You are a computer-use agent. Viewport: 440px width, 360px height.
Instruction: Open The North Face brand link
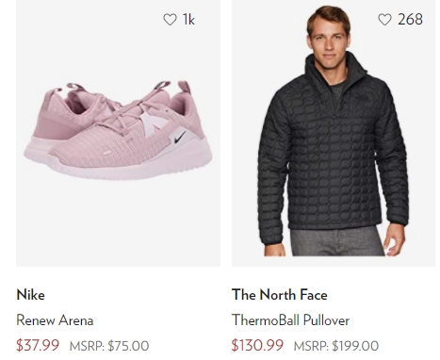point(280,295)
